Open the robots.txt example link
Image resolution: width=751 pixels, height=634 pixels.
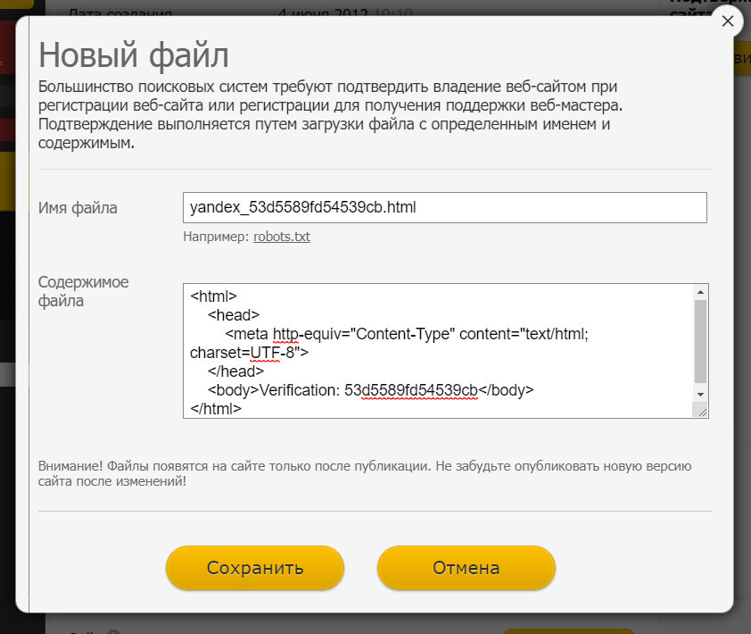(x=282, y=237)
